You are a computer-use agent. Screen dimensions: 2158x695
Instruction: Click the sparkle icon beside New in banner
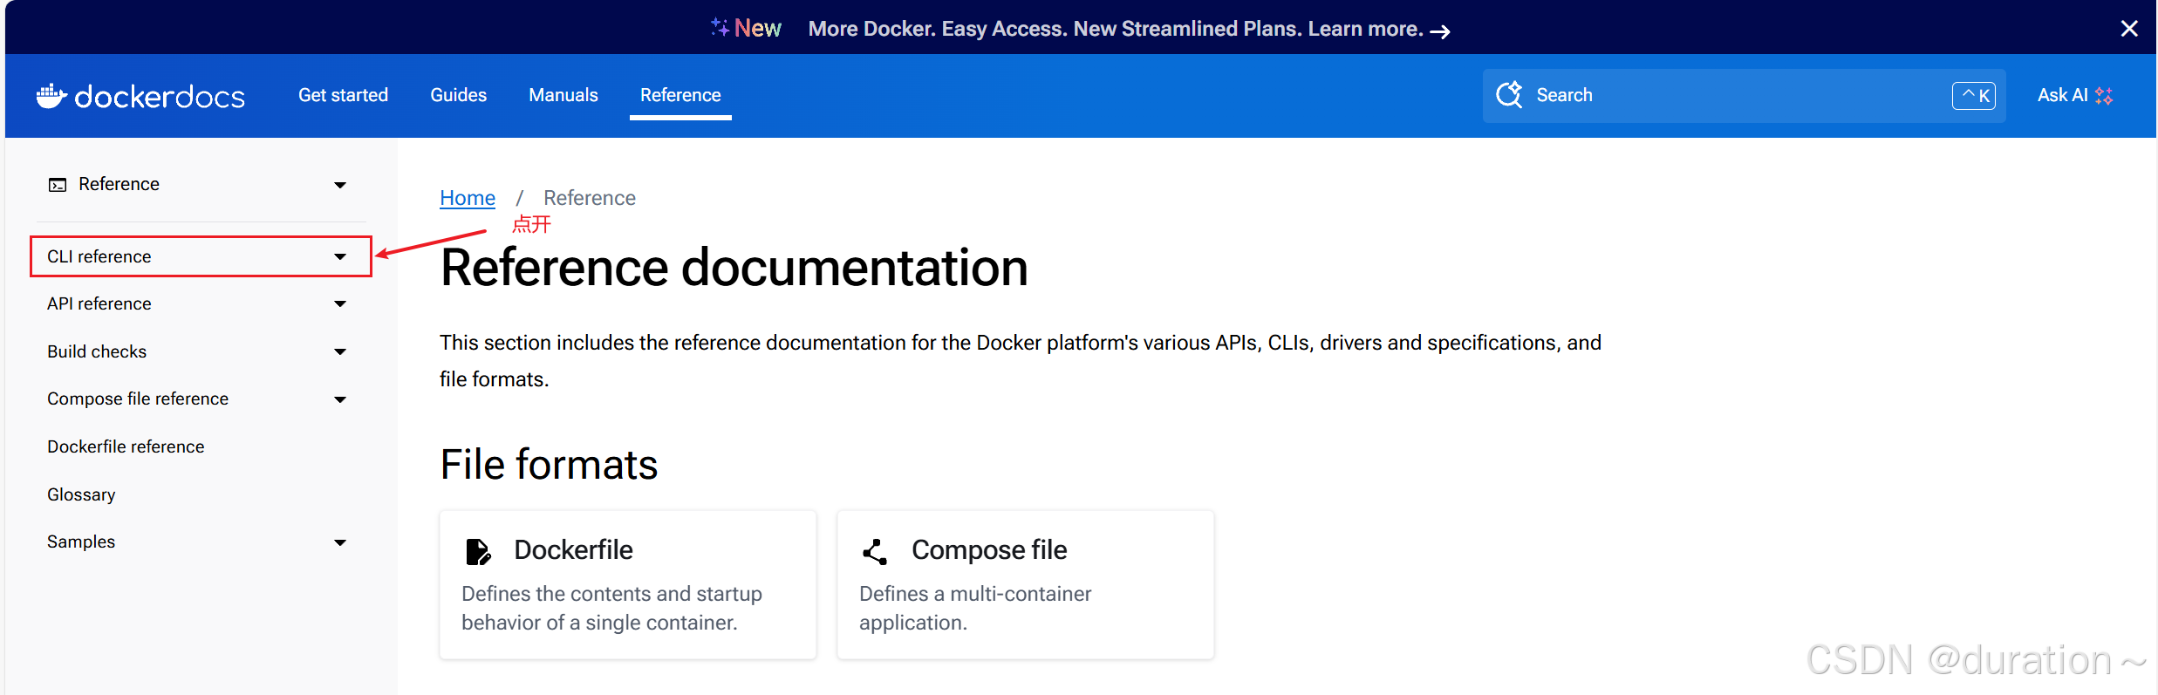point(720,27)
